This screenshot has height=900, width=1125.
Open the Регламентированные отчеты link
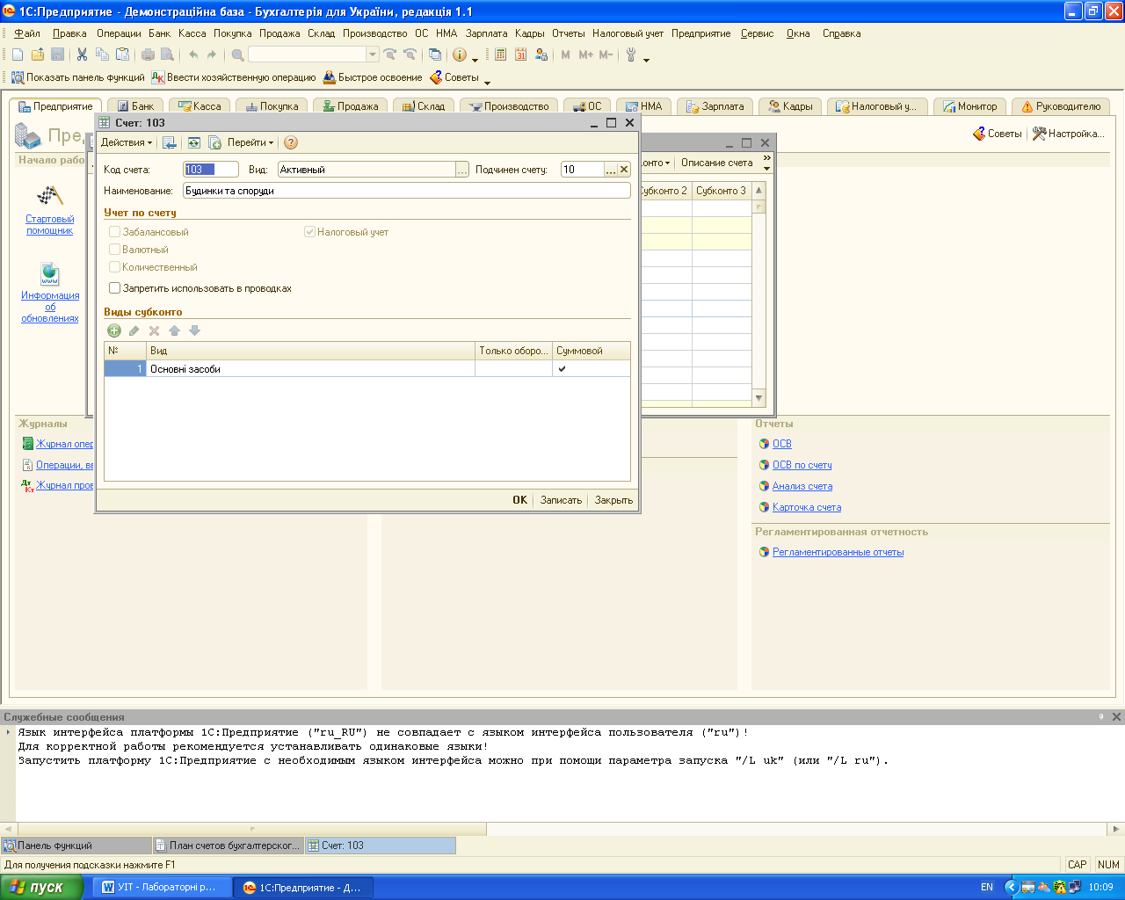point(838,552)
